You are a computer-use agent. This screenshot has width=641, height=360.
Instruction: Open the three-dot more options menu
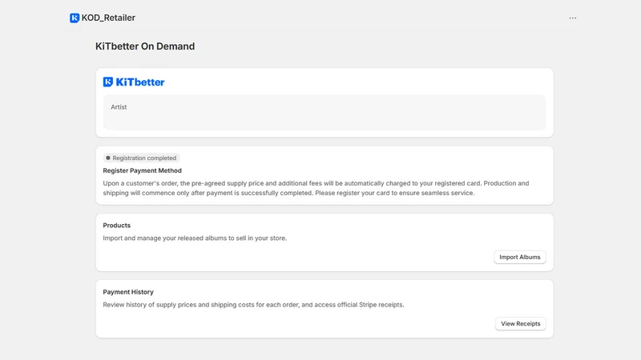(x=573, y=18)
